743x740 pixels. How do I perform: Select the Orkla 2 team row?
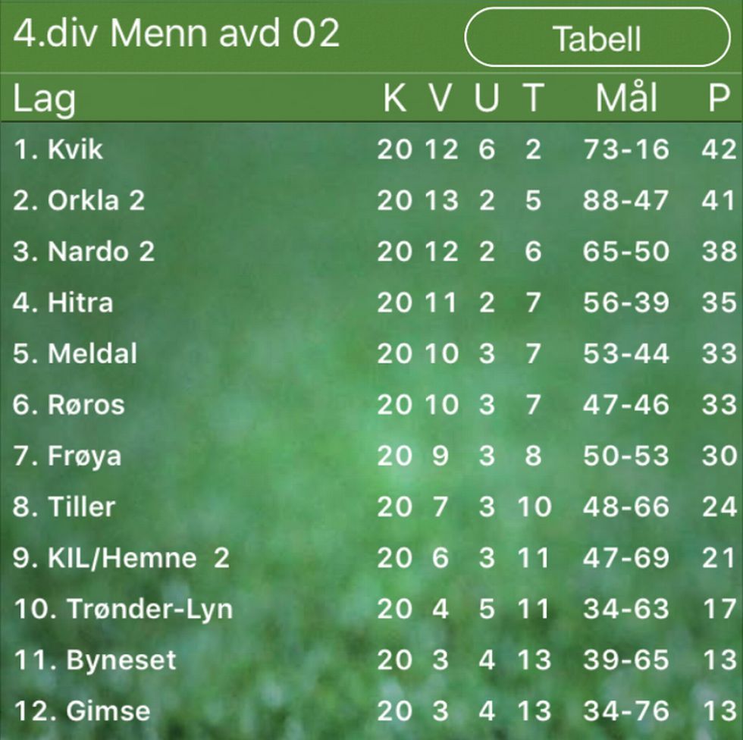[x=371, y=200]
